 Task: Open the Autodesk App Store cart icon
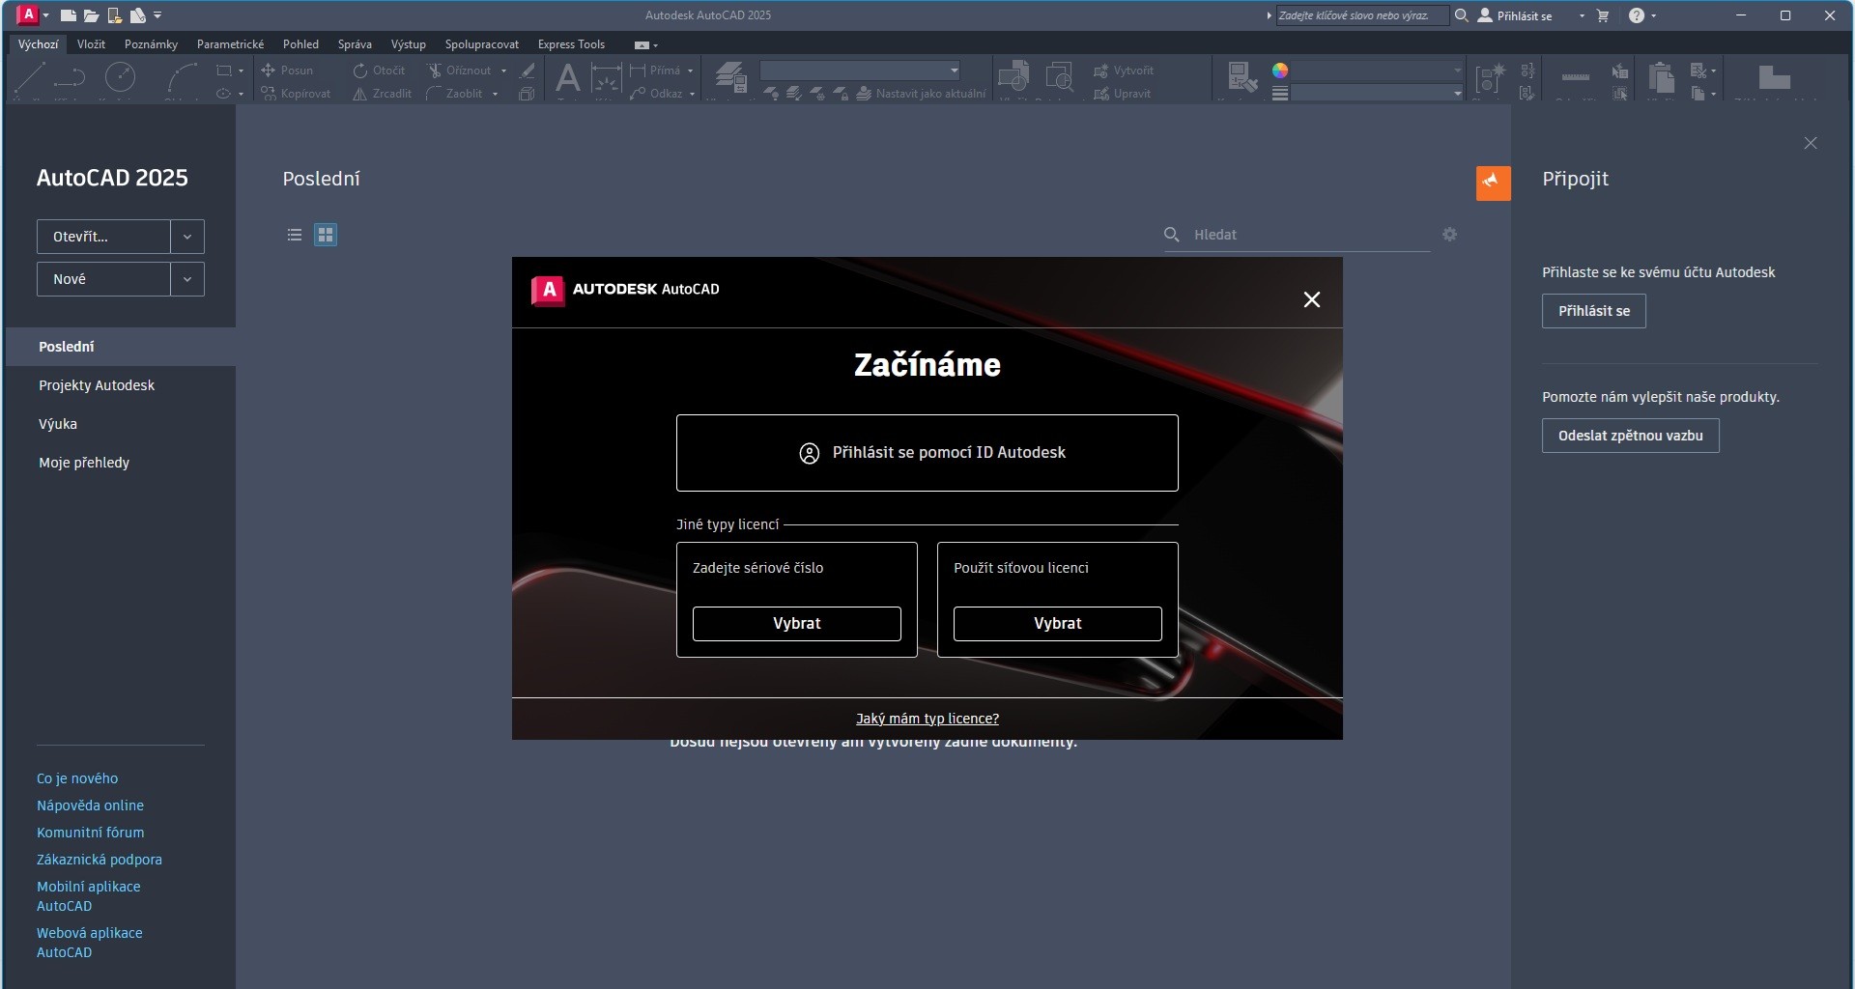click(x=1603, y=15)
